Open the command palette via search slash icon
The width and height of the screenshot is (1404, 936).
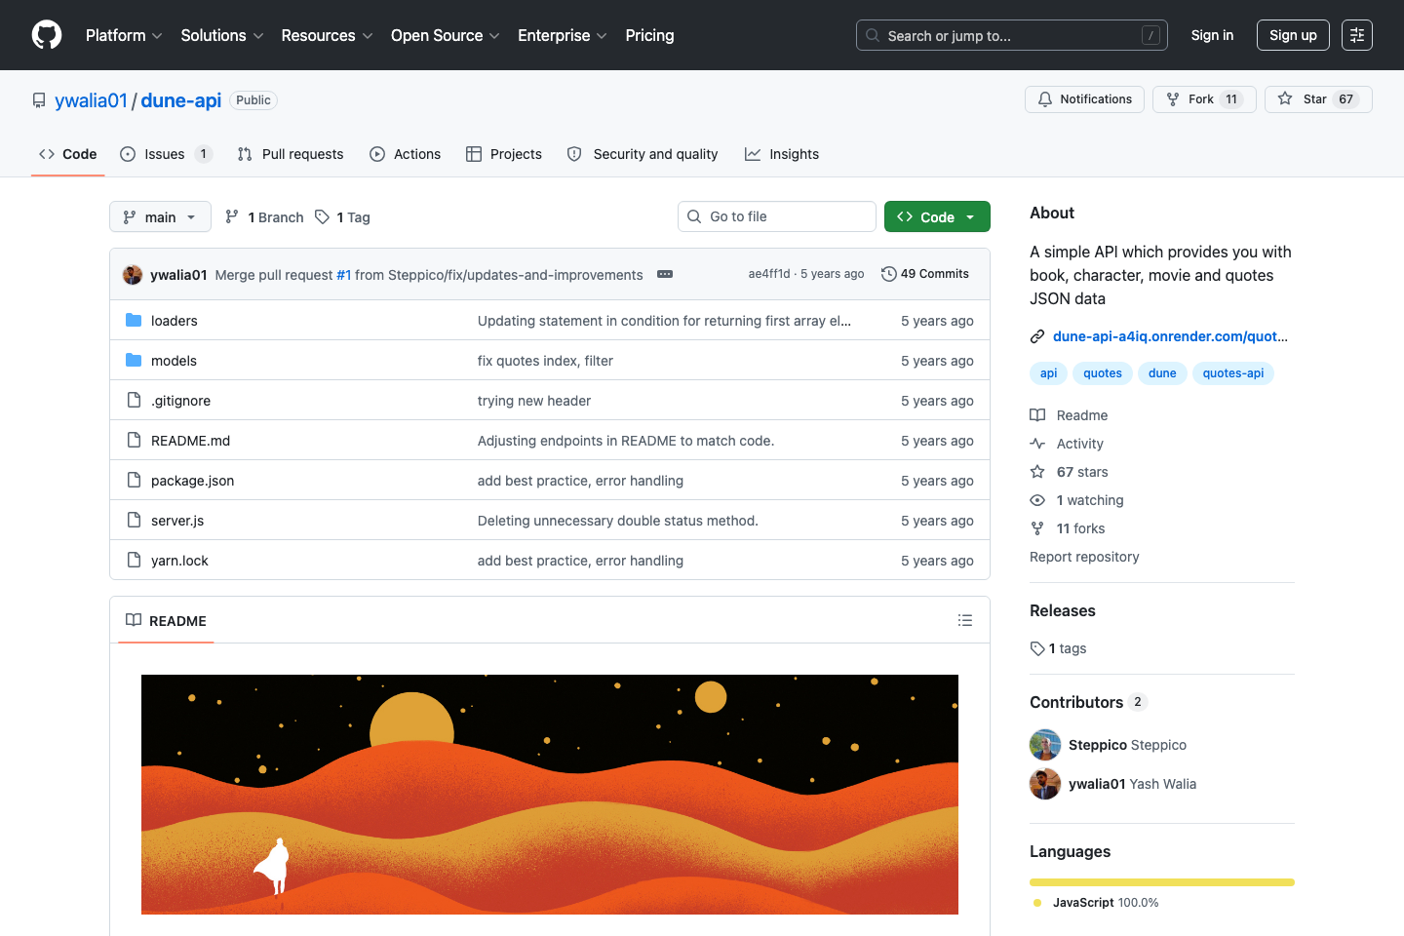pos(1150,35)
